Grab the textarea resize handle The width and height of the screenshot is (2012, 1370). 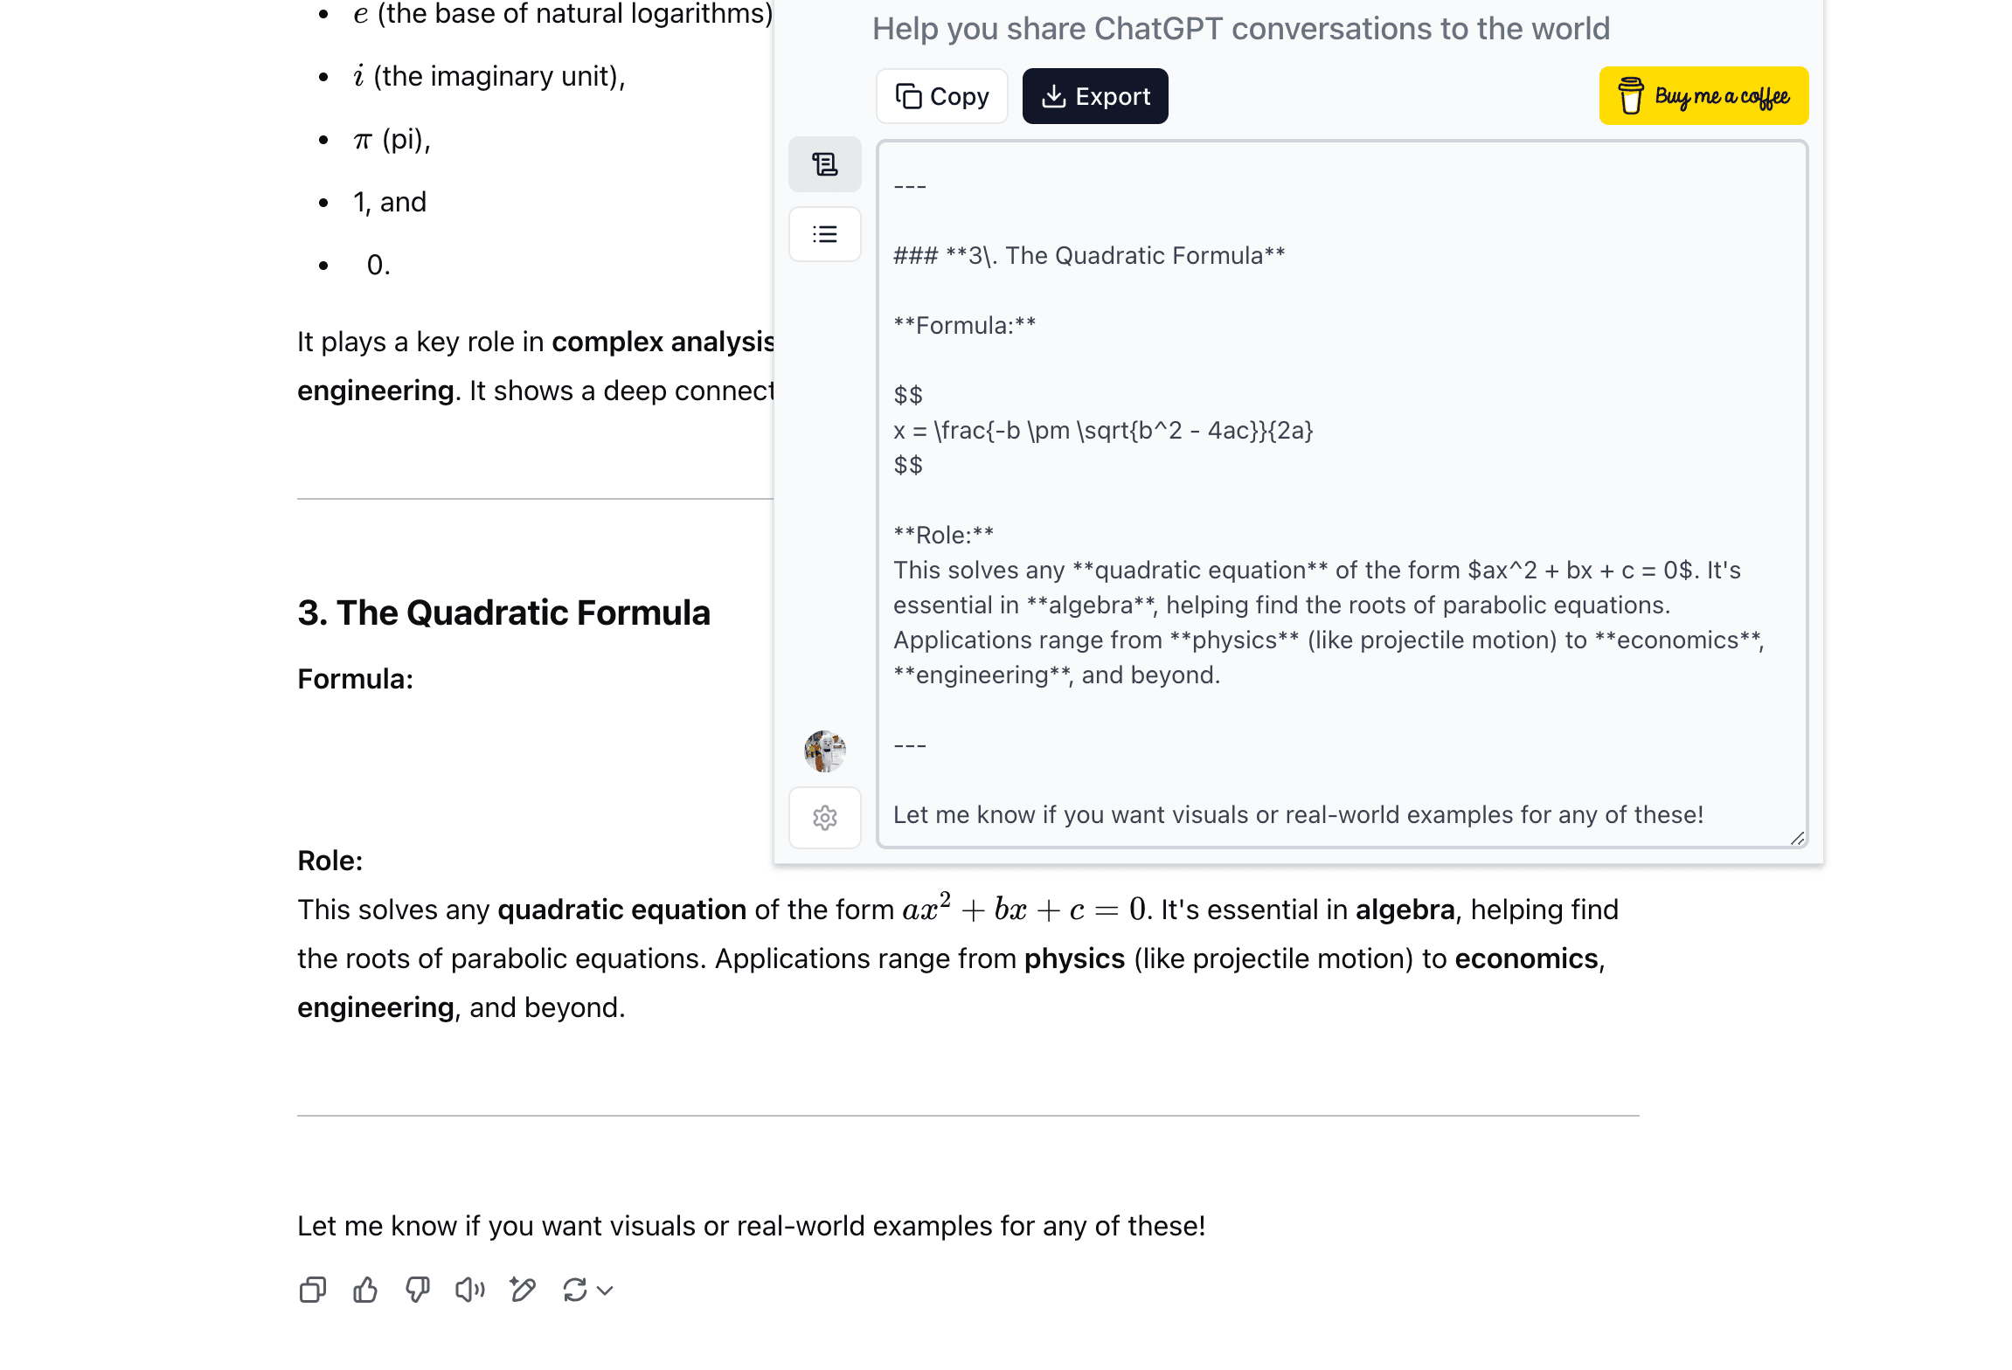pyautogui.click(x=1797, y=839)
